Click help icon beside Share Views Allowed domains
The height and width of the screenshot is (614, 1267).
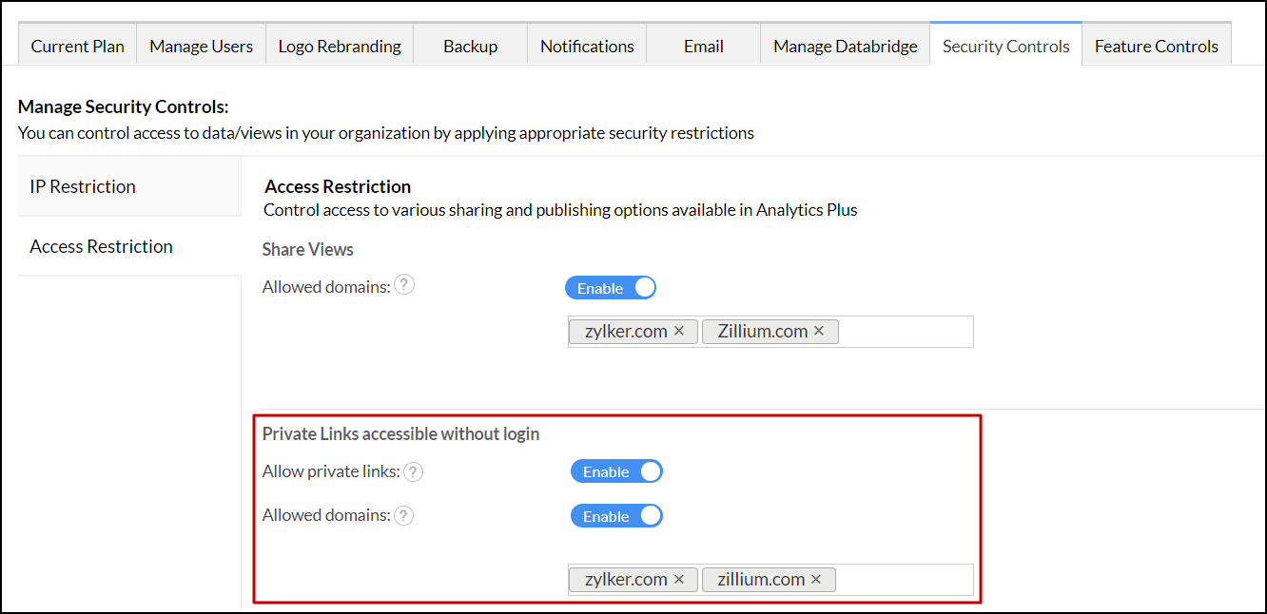[404, 285]
